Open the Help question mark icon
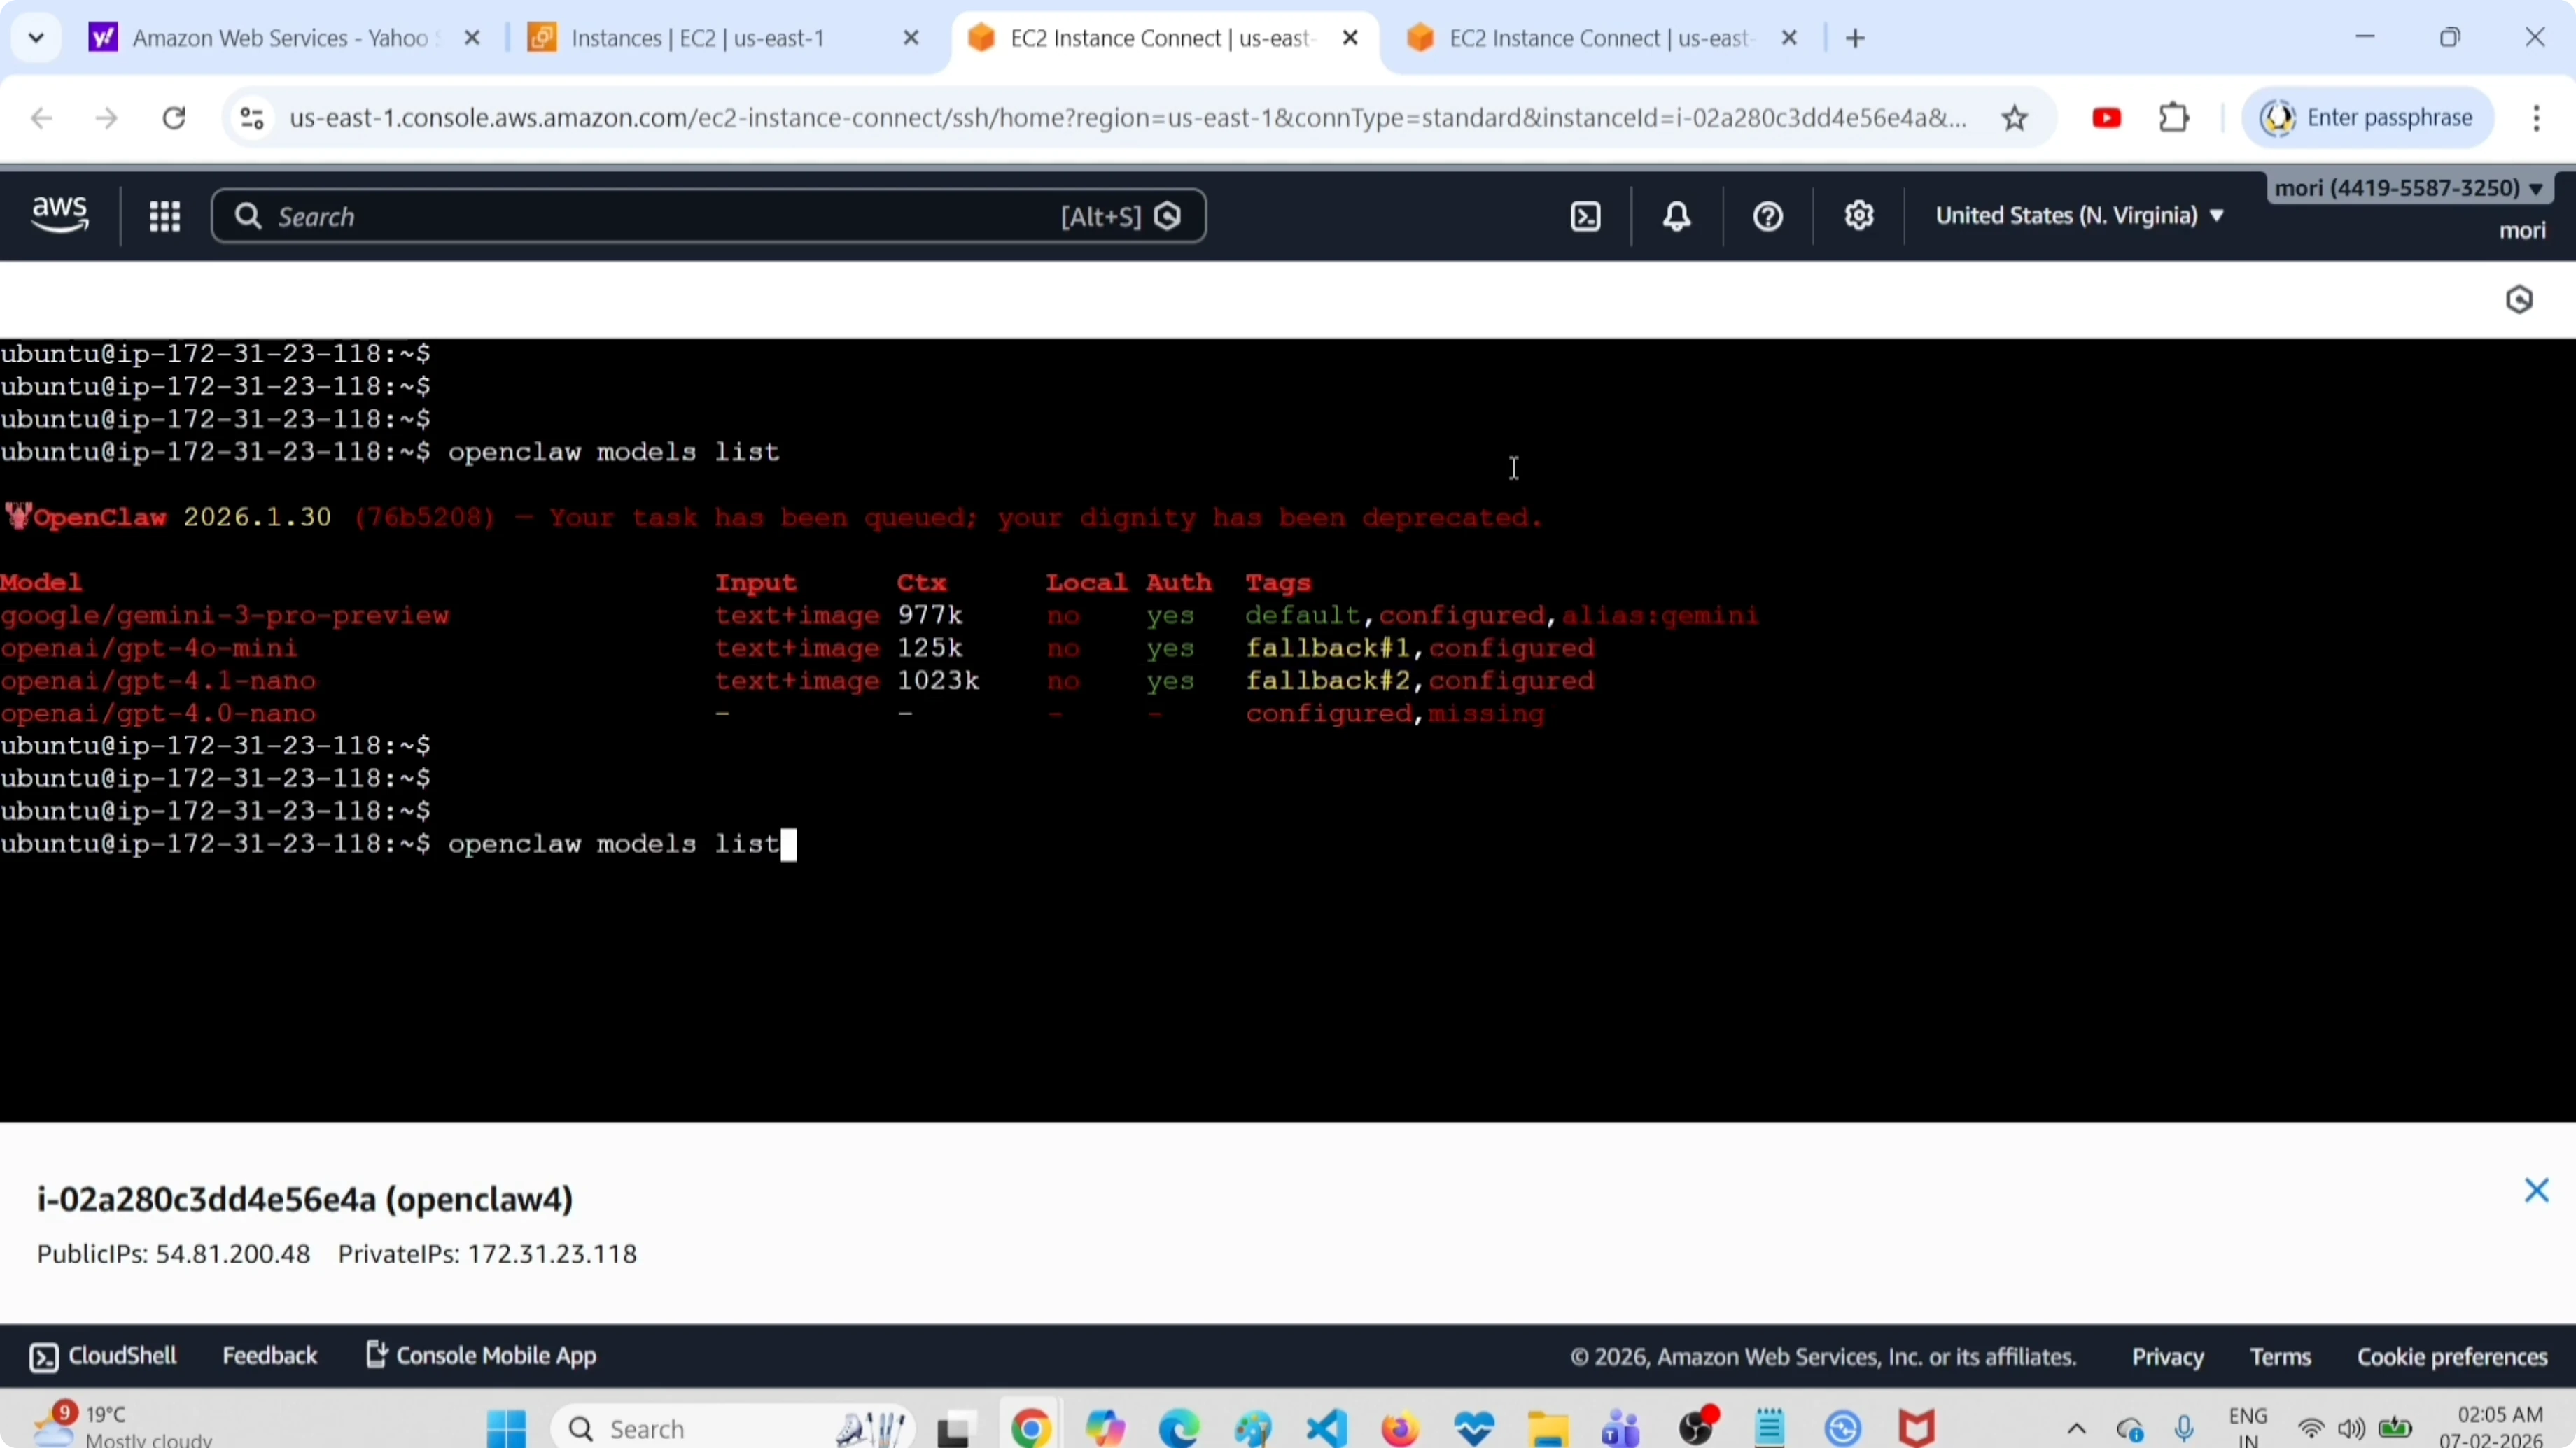 click(x=1766, y=216)
